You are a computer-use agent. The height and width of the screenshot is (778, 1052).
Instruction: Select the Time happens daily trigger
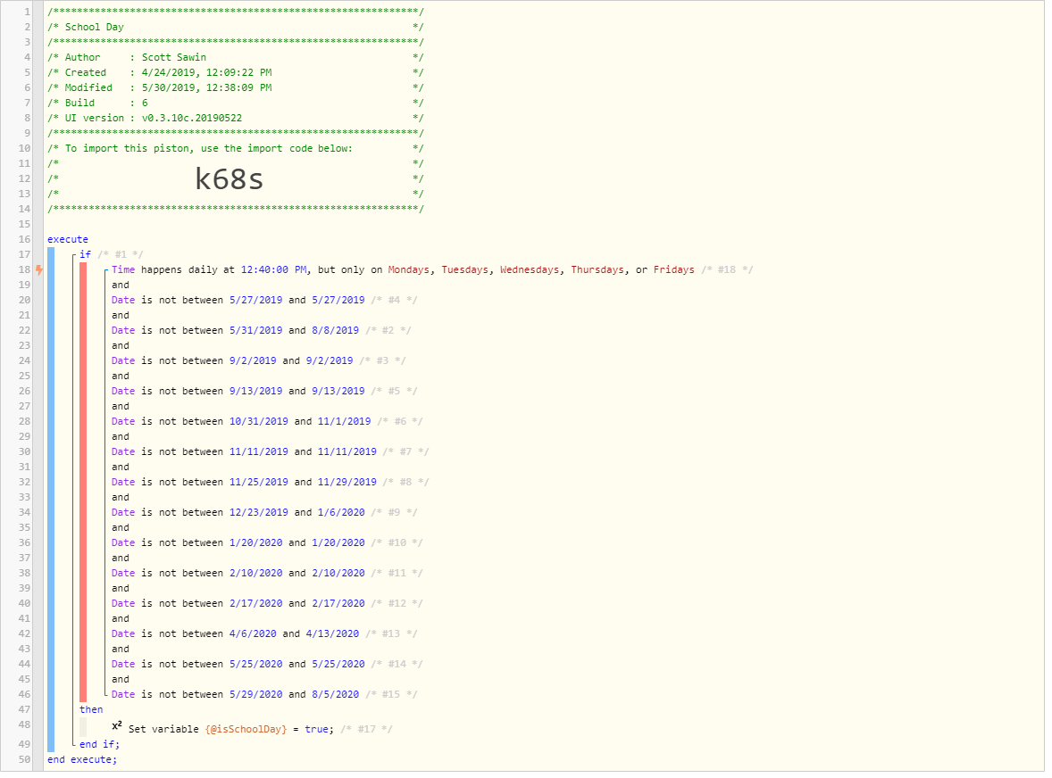click(x=403, y=270)
